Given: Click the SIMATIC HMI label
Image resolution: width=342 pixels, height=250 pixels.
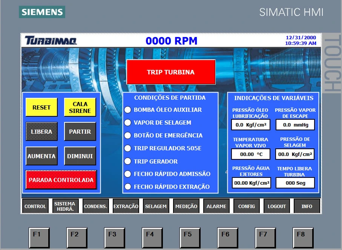Looking at the screenshot, I should coord(291,12).
